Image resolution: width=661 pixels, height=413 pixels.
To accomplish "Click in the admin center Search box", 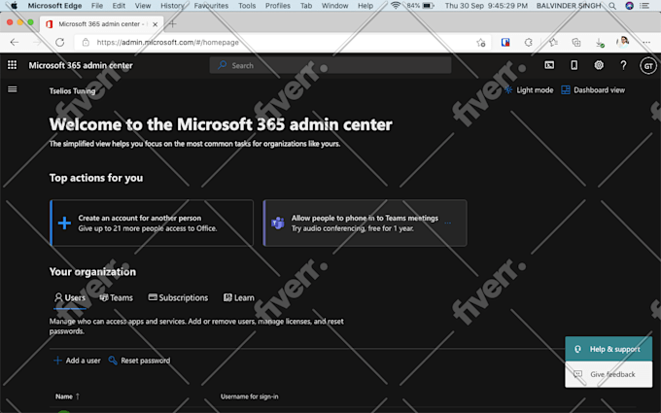I will point(330,65).
